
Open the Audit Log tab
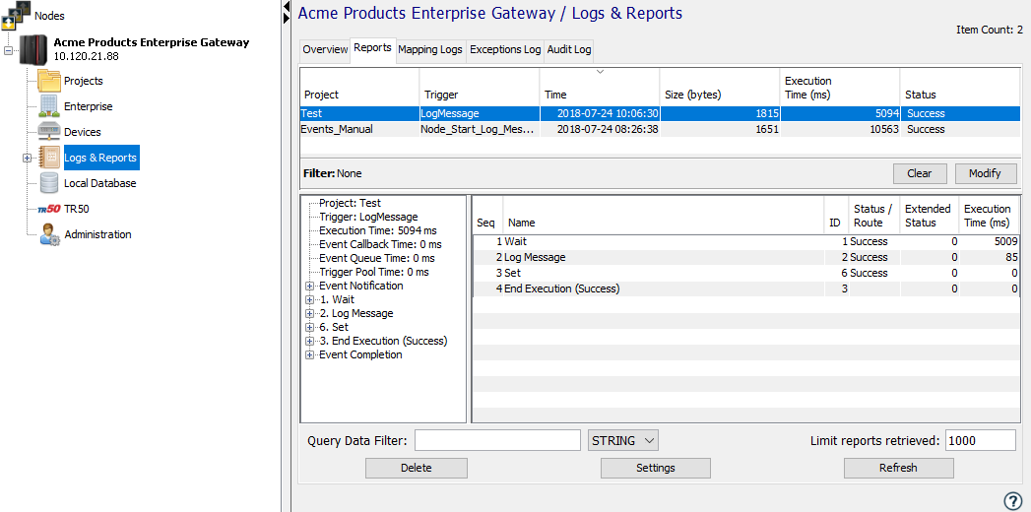click(x=569, y=50)
